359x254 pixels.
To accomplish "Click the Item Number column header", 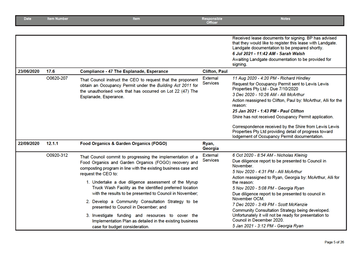I will [x=58, y=19].
